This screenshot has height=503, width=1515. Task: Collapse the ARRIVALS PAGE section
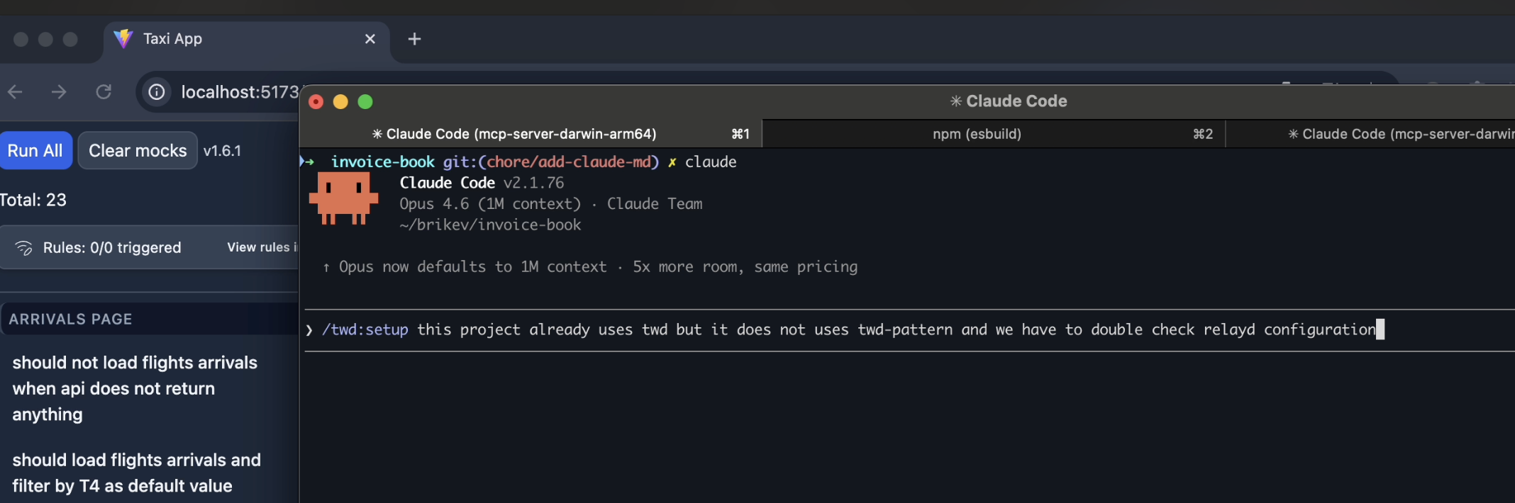click(150, 319)
